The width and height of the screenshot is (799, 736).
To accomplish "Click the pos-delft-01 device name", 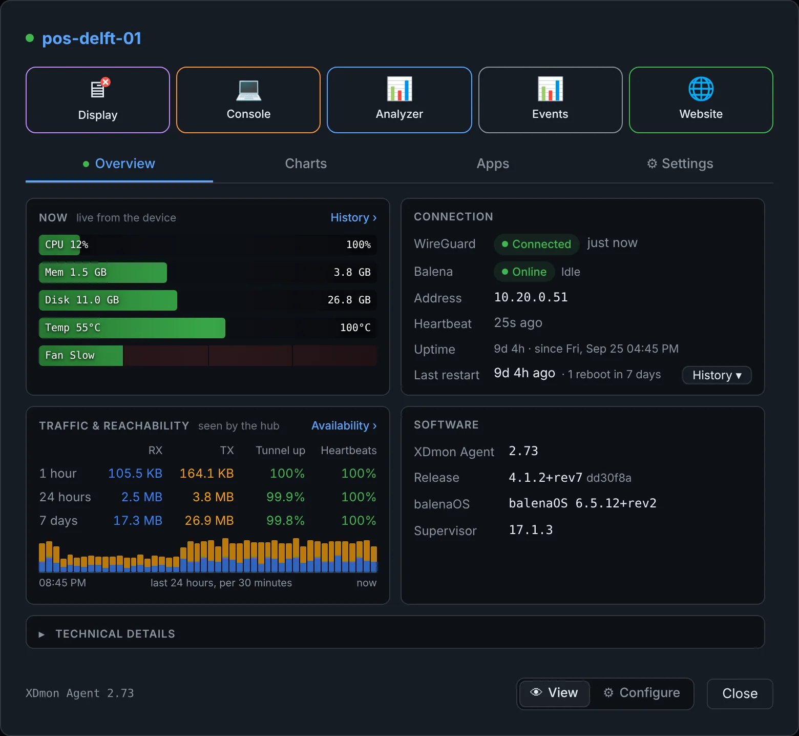I will (x=92, y=38).
